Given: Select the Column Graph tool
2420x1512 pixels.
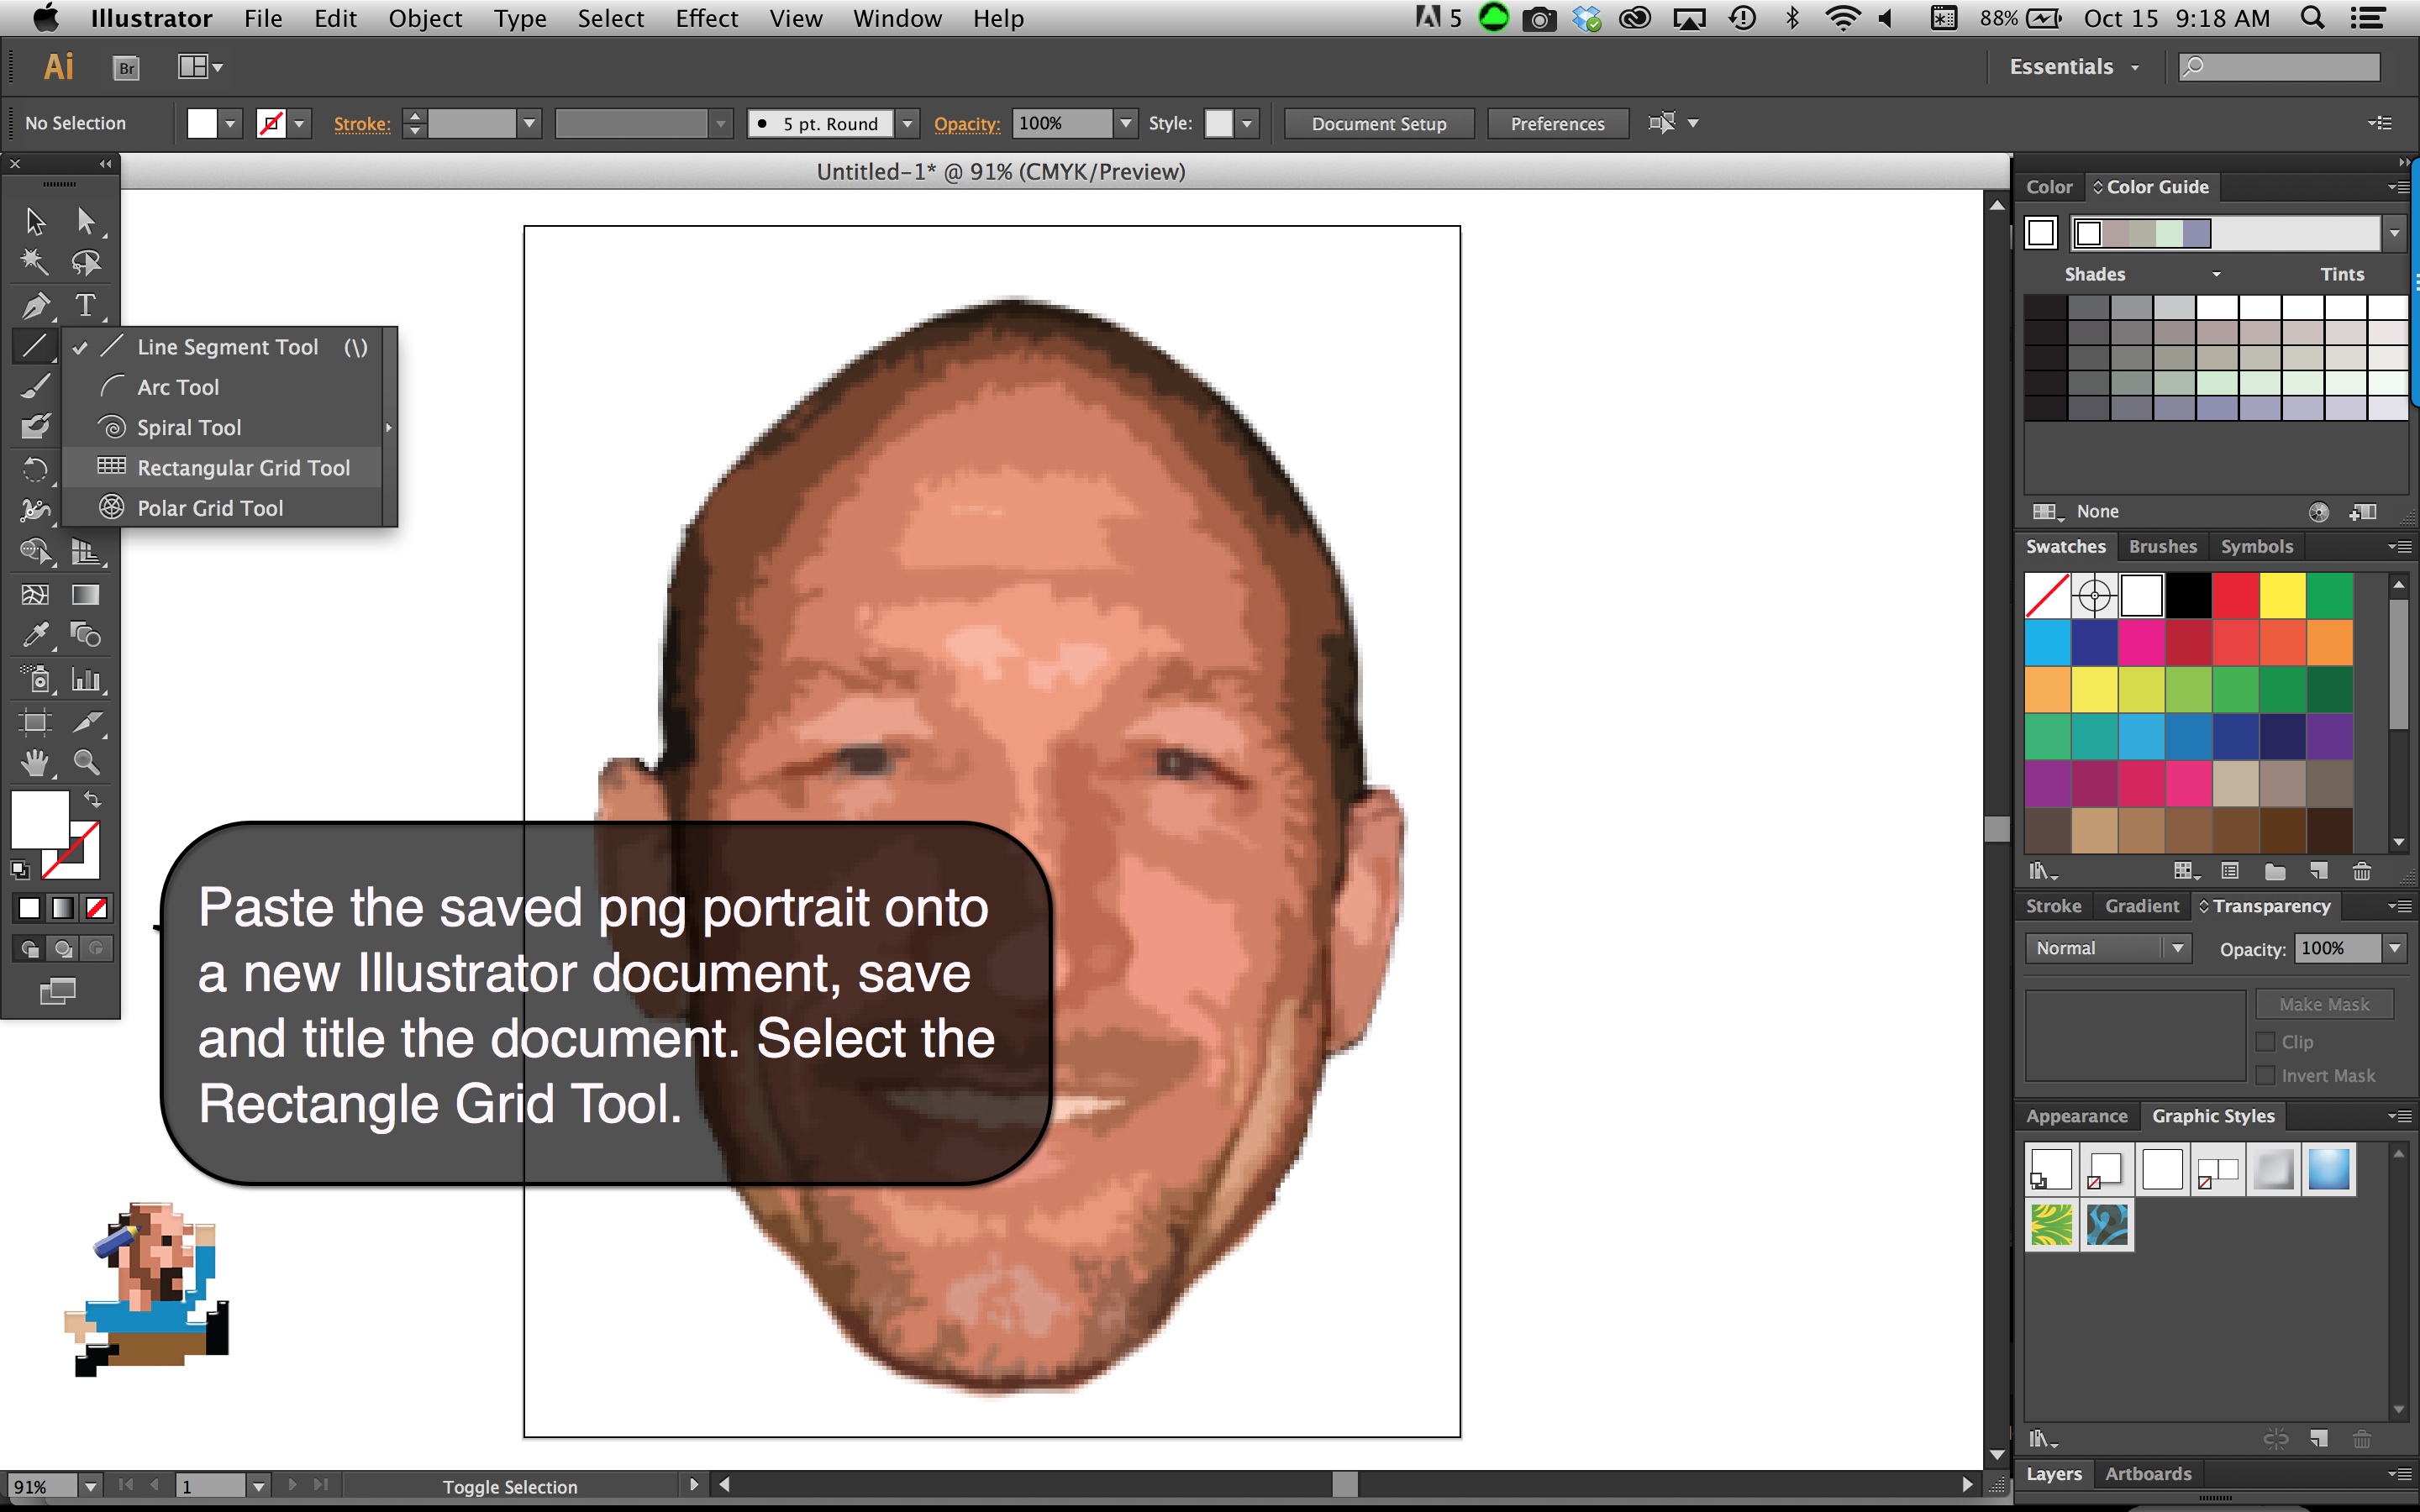Looking at the screenshot, I should pyautogui.click(x=86, y=680).
